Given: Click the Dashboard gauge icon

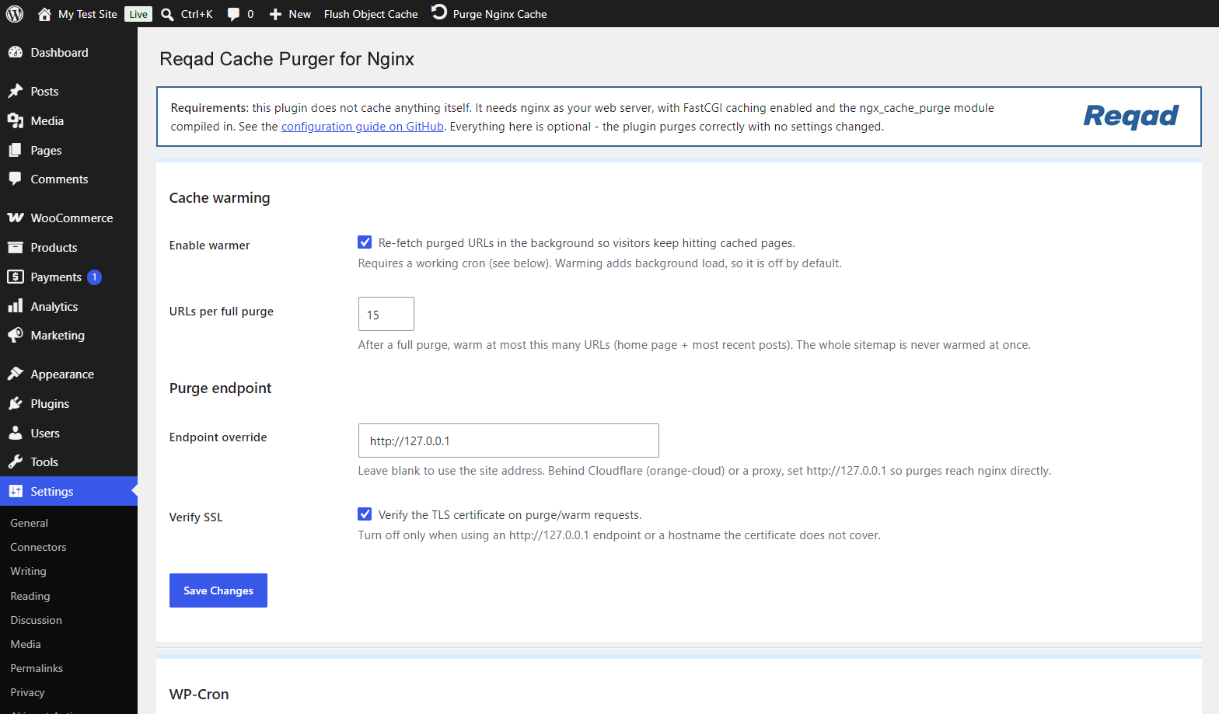Looking at the screenshot, I should (x=16, y=52).
